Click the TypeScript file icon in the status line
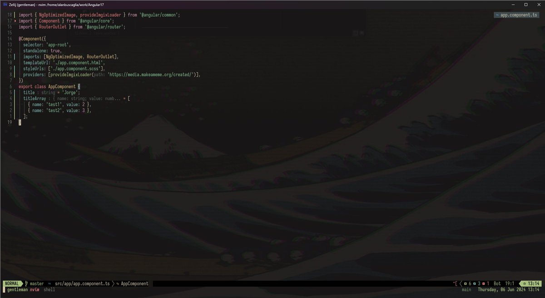This screenshot has height=298, width=545. click(50, 283)
